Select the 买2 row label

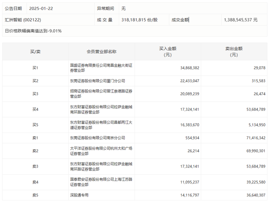pos(35,81)
